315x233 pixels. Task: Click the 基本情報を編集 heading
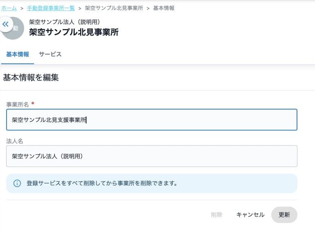[31, 78]
